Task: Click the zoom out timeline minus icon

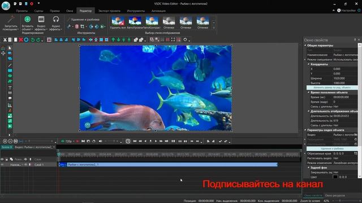Action: coord(10,141)
